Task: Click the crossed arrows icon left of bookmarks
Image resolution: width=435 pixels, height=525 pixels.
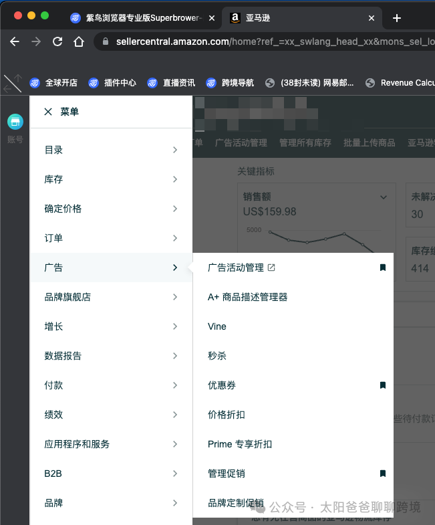Action: point(13,84)
